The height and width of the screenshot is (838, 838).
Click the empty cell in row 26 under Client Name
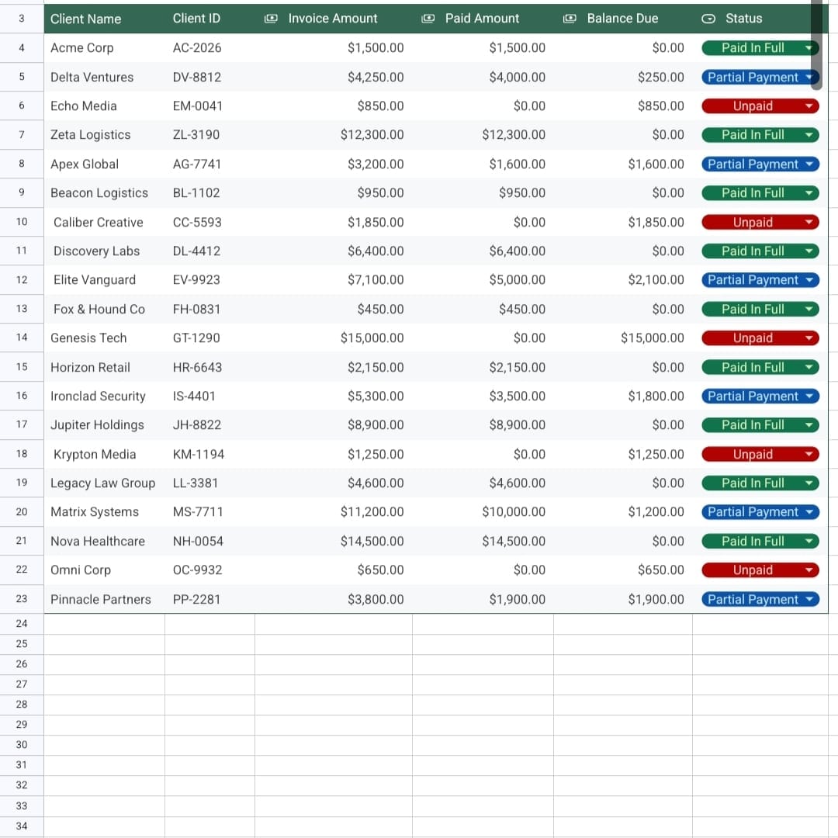(104, 664)
